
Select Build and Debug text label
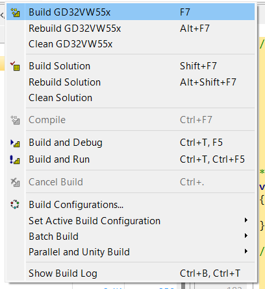click(x=66, y=143)
